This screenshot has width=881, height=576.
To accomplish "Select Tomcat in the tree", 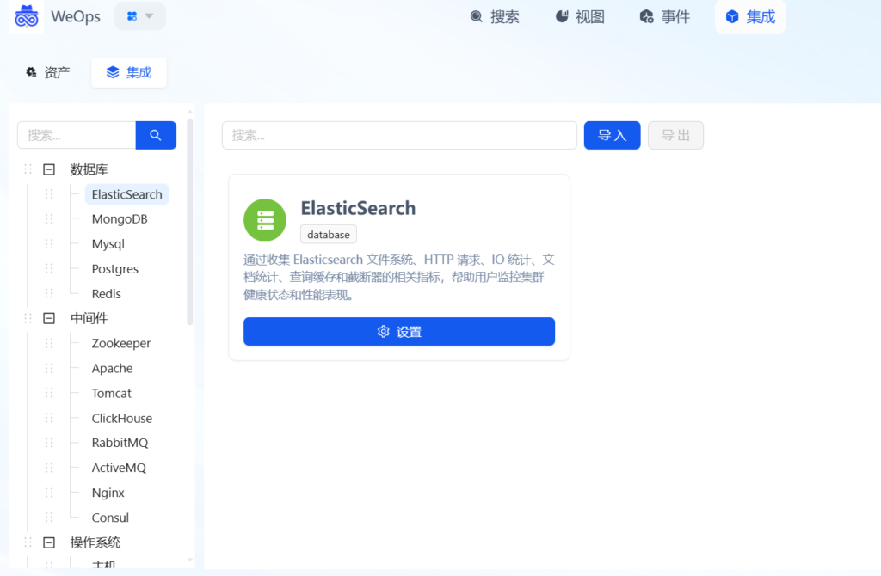I will coord(111,394).
